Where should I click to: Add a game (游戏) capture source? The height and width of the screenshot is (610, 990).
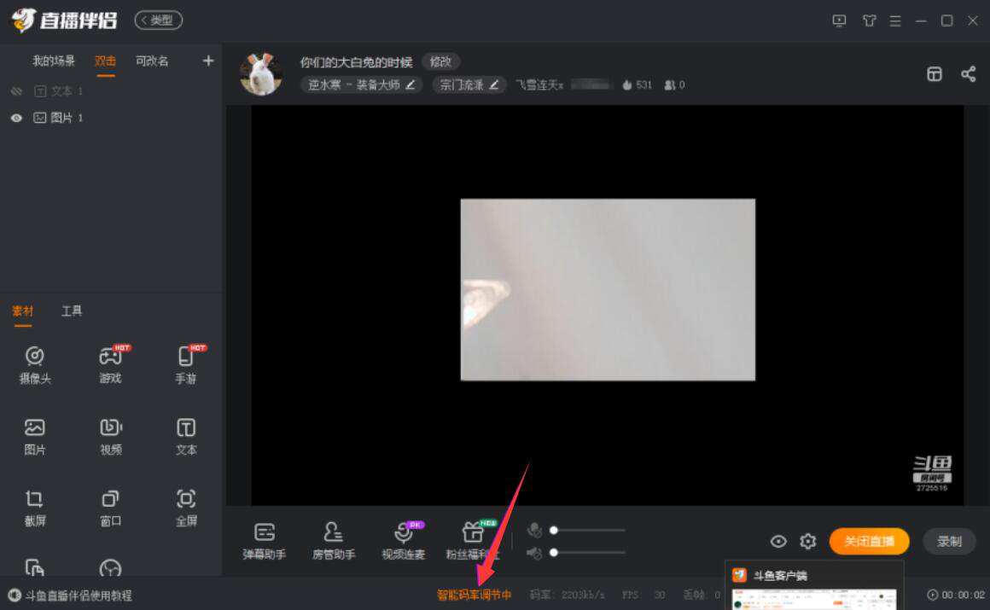point(110,365)
